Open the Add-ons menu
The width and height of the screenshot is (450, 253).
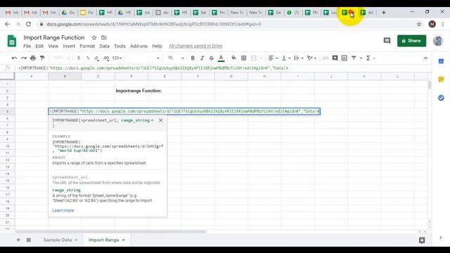click(139, 46)
